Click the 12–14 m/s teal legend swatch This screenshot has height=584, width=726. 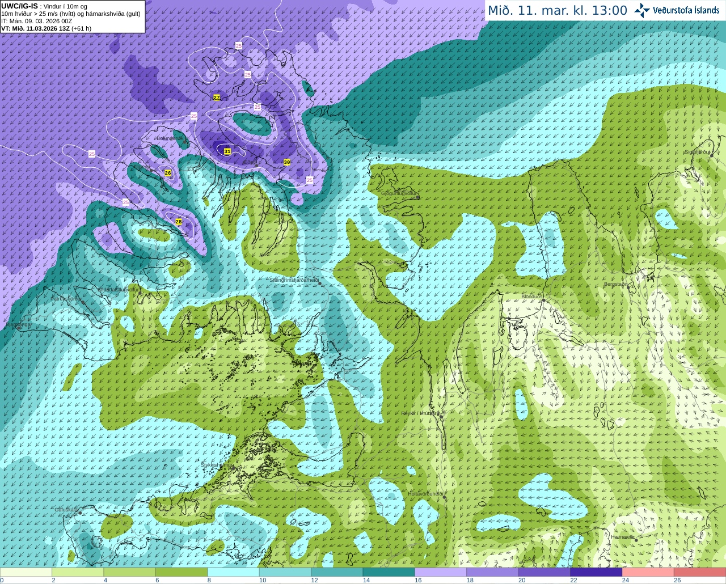click(337, 572)
